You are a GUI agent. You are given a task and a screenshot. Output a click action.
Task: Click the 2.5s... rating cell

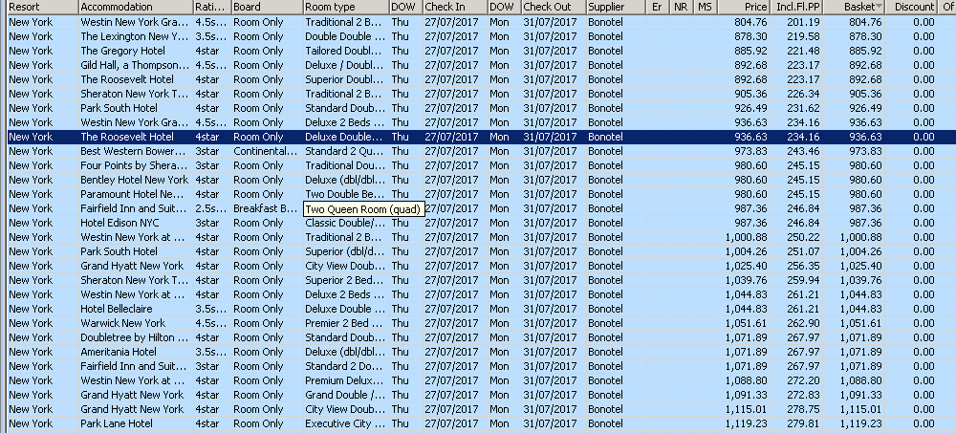[x=211, y=208]
